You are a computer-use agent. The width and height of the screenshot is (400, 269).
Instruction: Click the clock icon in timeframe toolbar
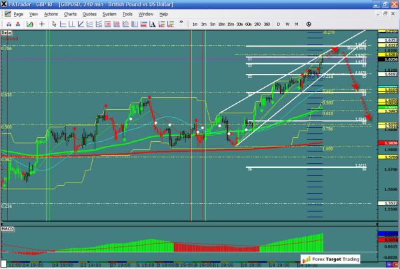coord(309,25)
